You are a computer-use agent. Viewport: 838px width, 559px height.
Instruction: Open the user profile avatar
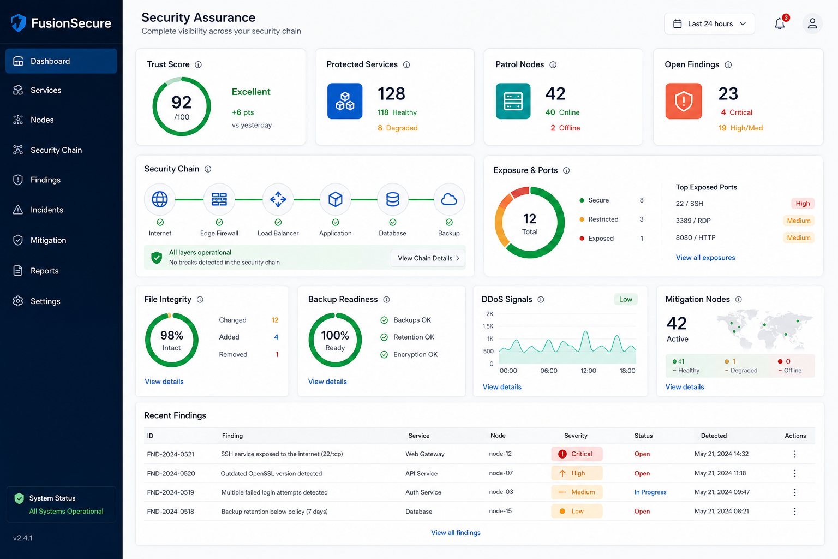click(x=812, y=23)
